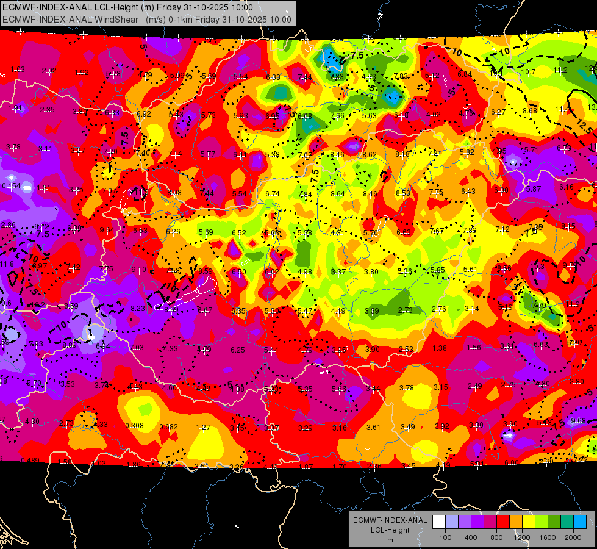
Task: Click the wind shear value '6.26'
Action: tap(173, 232)
